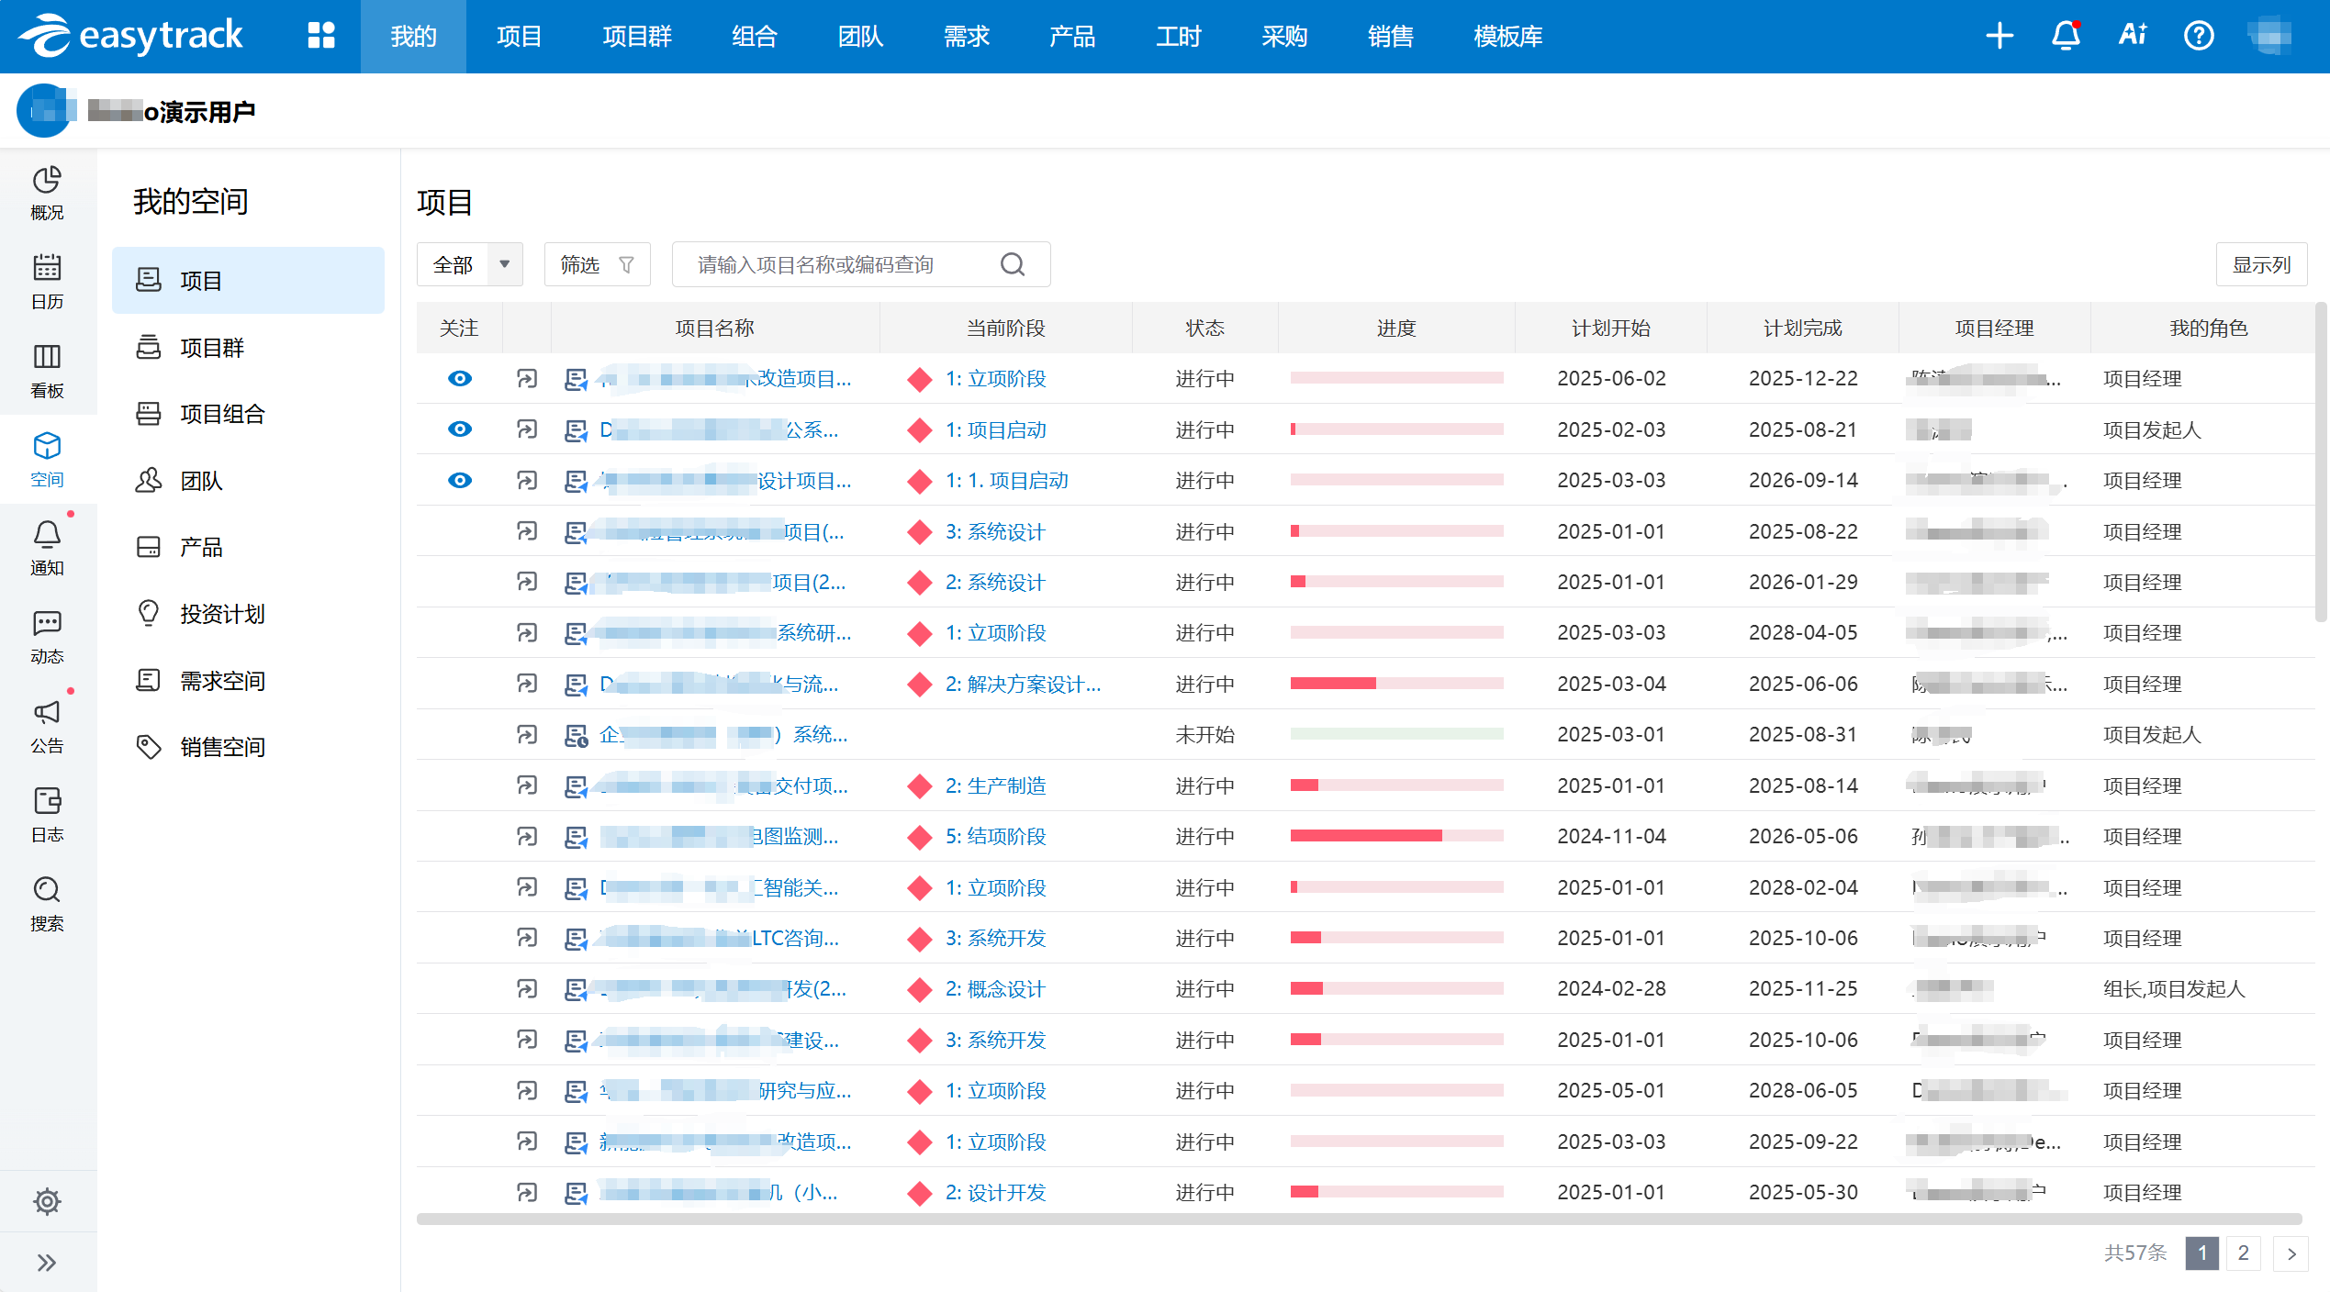Go to page 2 of results
Image resolution: width=2330 pixels, height=1292 pixels.
[2243, 1253]
